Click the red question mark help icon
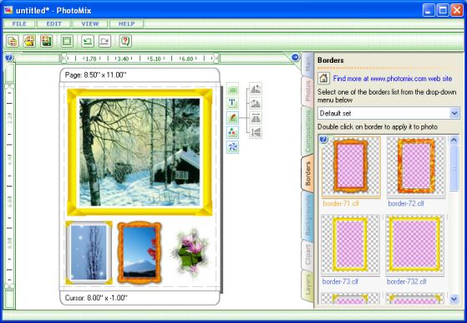This screenshot has height=323, width=467. click(125, 41)
